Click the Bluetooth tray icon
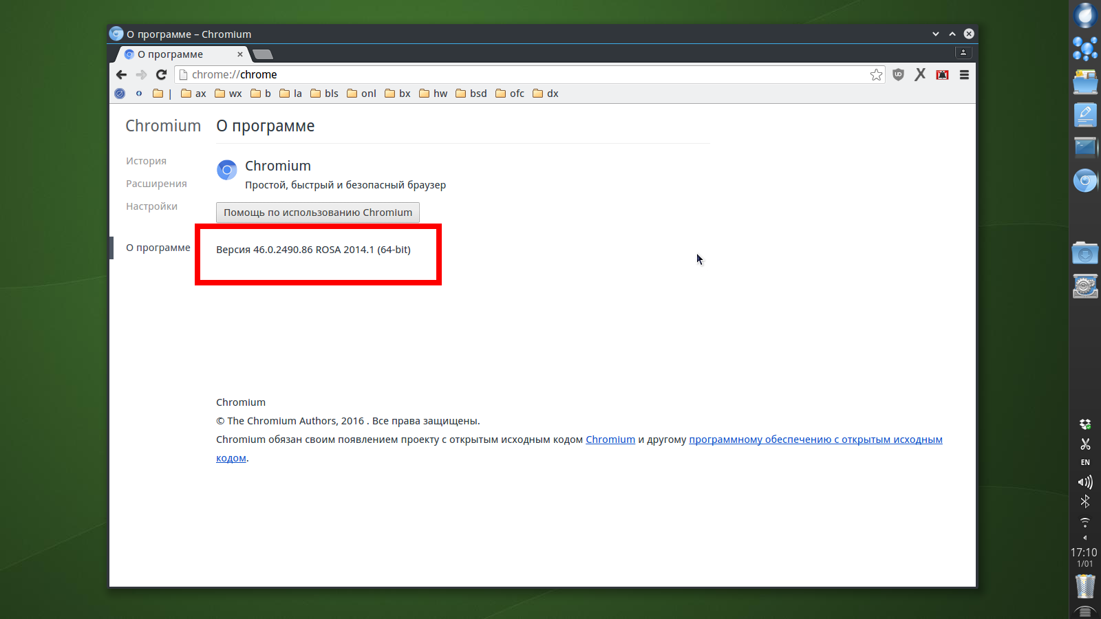1101x619 pixels. pos(1085,501)
